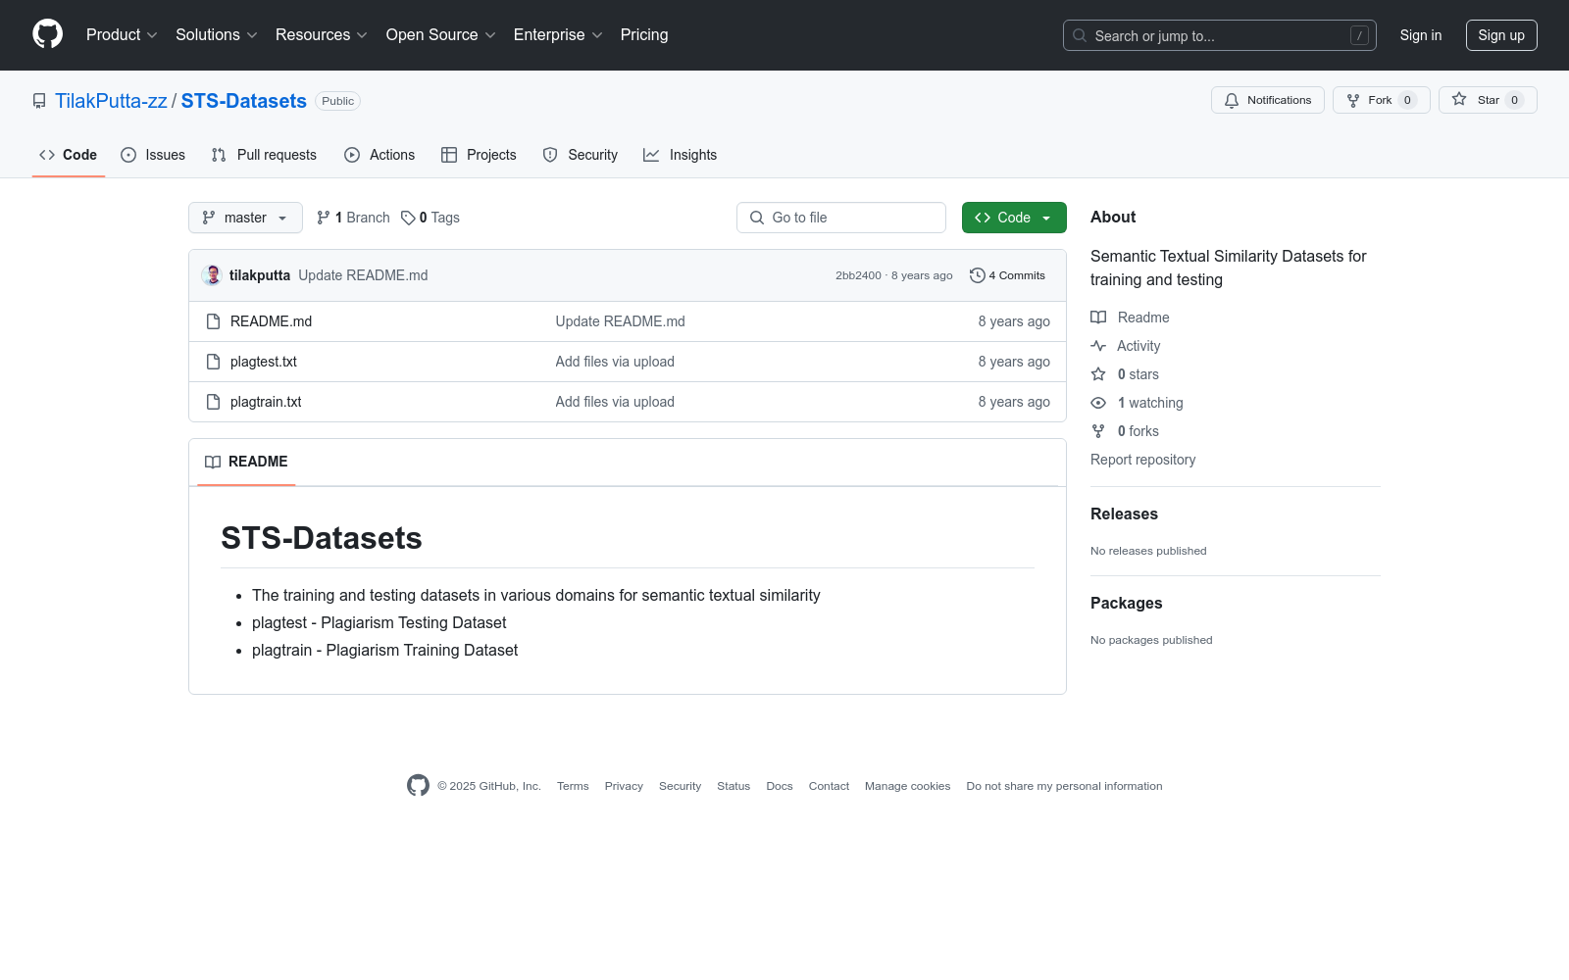Click the plagtest.txt file icon
This screenshot has height=980, width=1569.
pyautogui.click(x=213, y=362)
